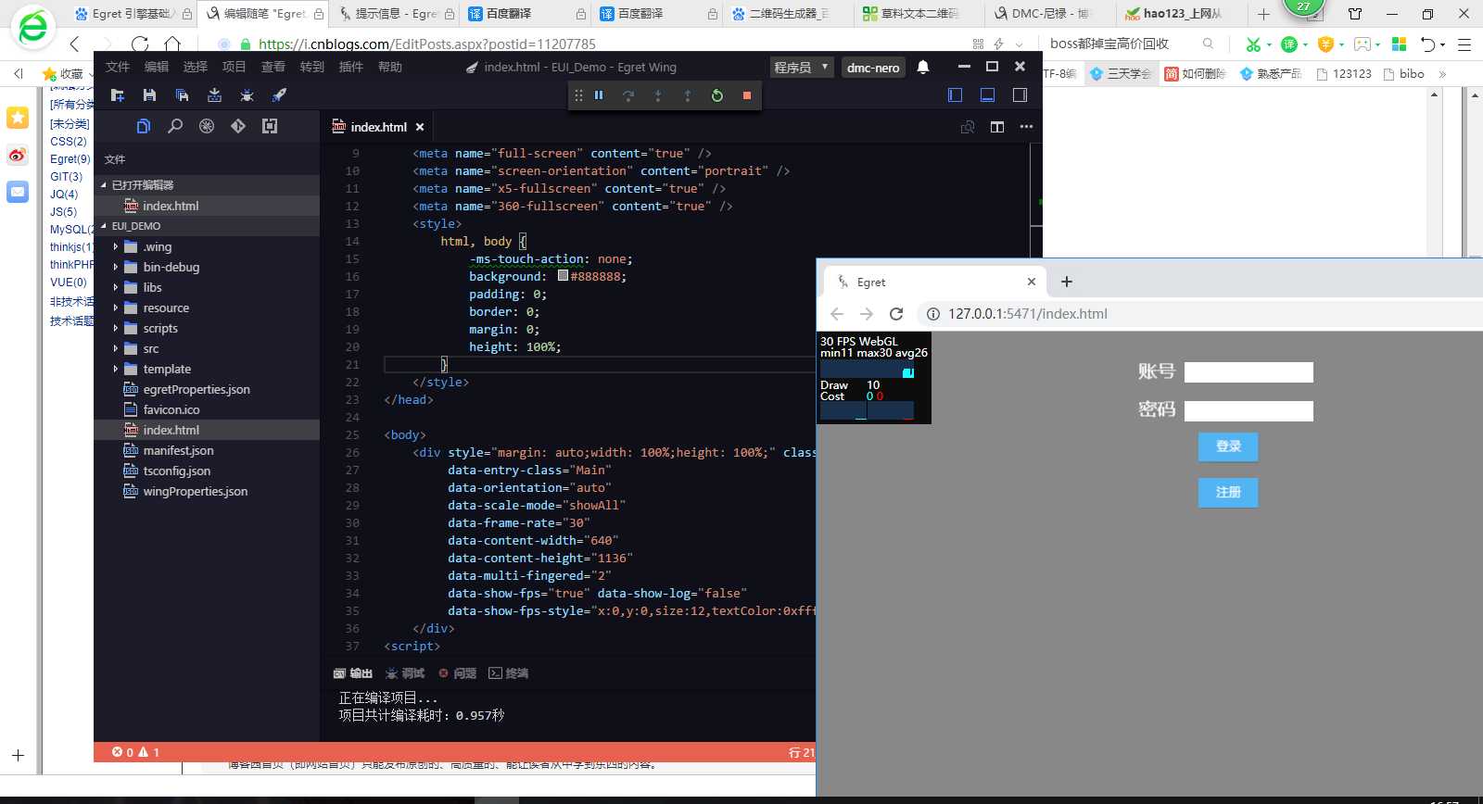Select favicon.ico in file tree
The height and width of the screenshot is (804, 1483).
tap(171, 410)
